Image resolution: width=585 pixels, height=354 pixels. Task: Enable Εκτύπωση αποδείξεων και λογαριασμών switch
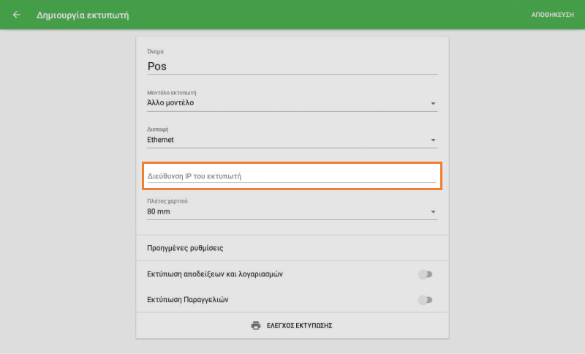pyautogui.click(x=425, y=274)
